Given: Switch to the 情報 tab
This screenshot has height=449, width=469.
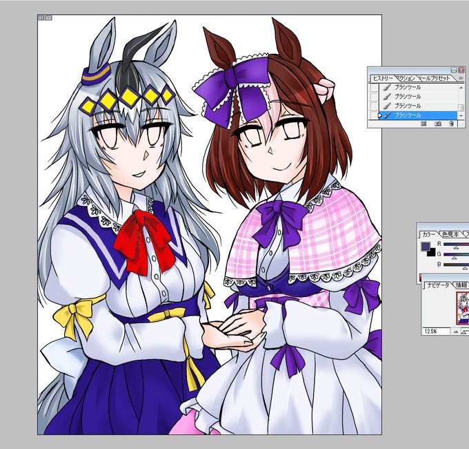Looking at the screenshot, I should pos(461,285).
